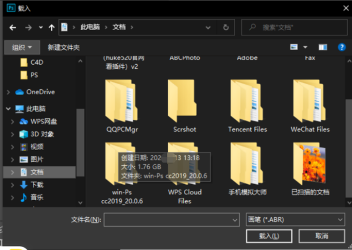Screen dimensions: 352x250
Task: Expand the 视频 tree node
Action: pyautogui.click(x=12, y=147)
